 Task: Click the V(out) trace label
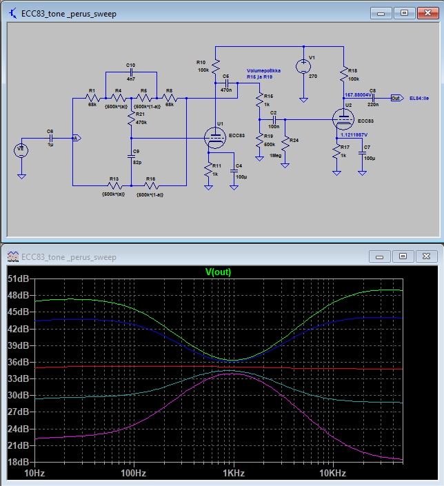(x=219, y=272)
